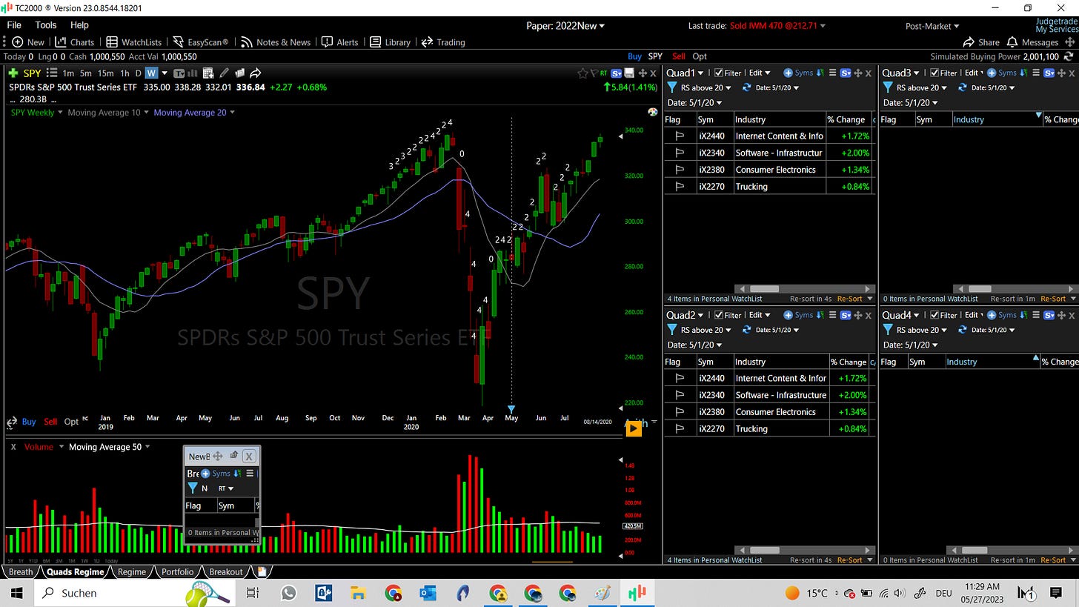This screenshot has width=1079, height=607.
Task: Click the Buy button in the order bar
Action: coord(635,56)
